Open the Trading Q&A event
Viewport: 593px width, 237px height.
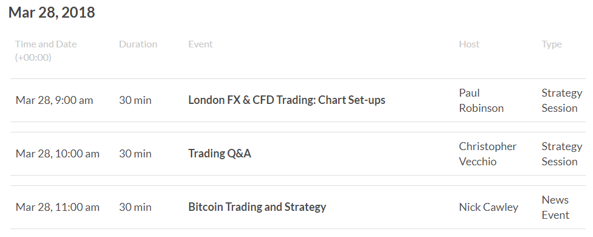point(220,154)
